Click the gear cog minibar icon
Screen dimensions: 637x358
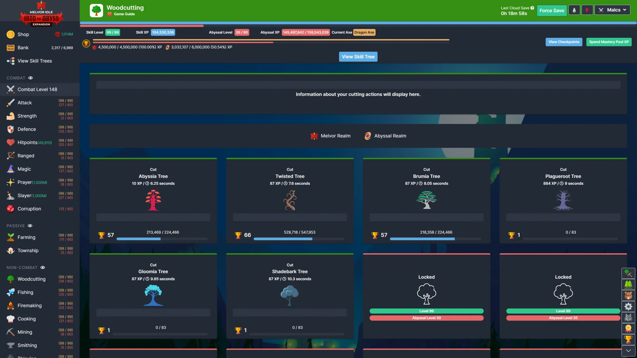[628, 306]
